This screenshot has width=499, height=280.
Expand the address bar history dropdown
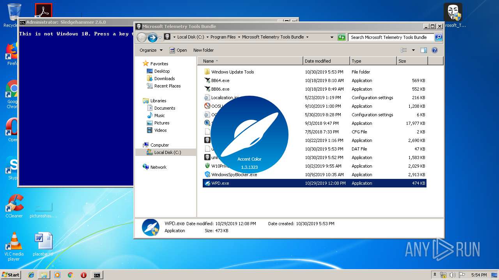(x=332, y=37)
